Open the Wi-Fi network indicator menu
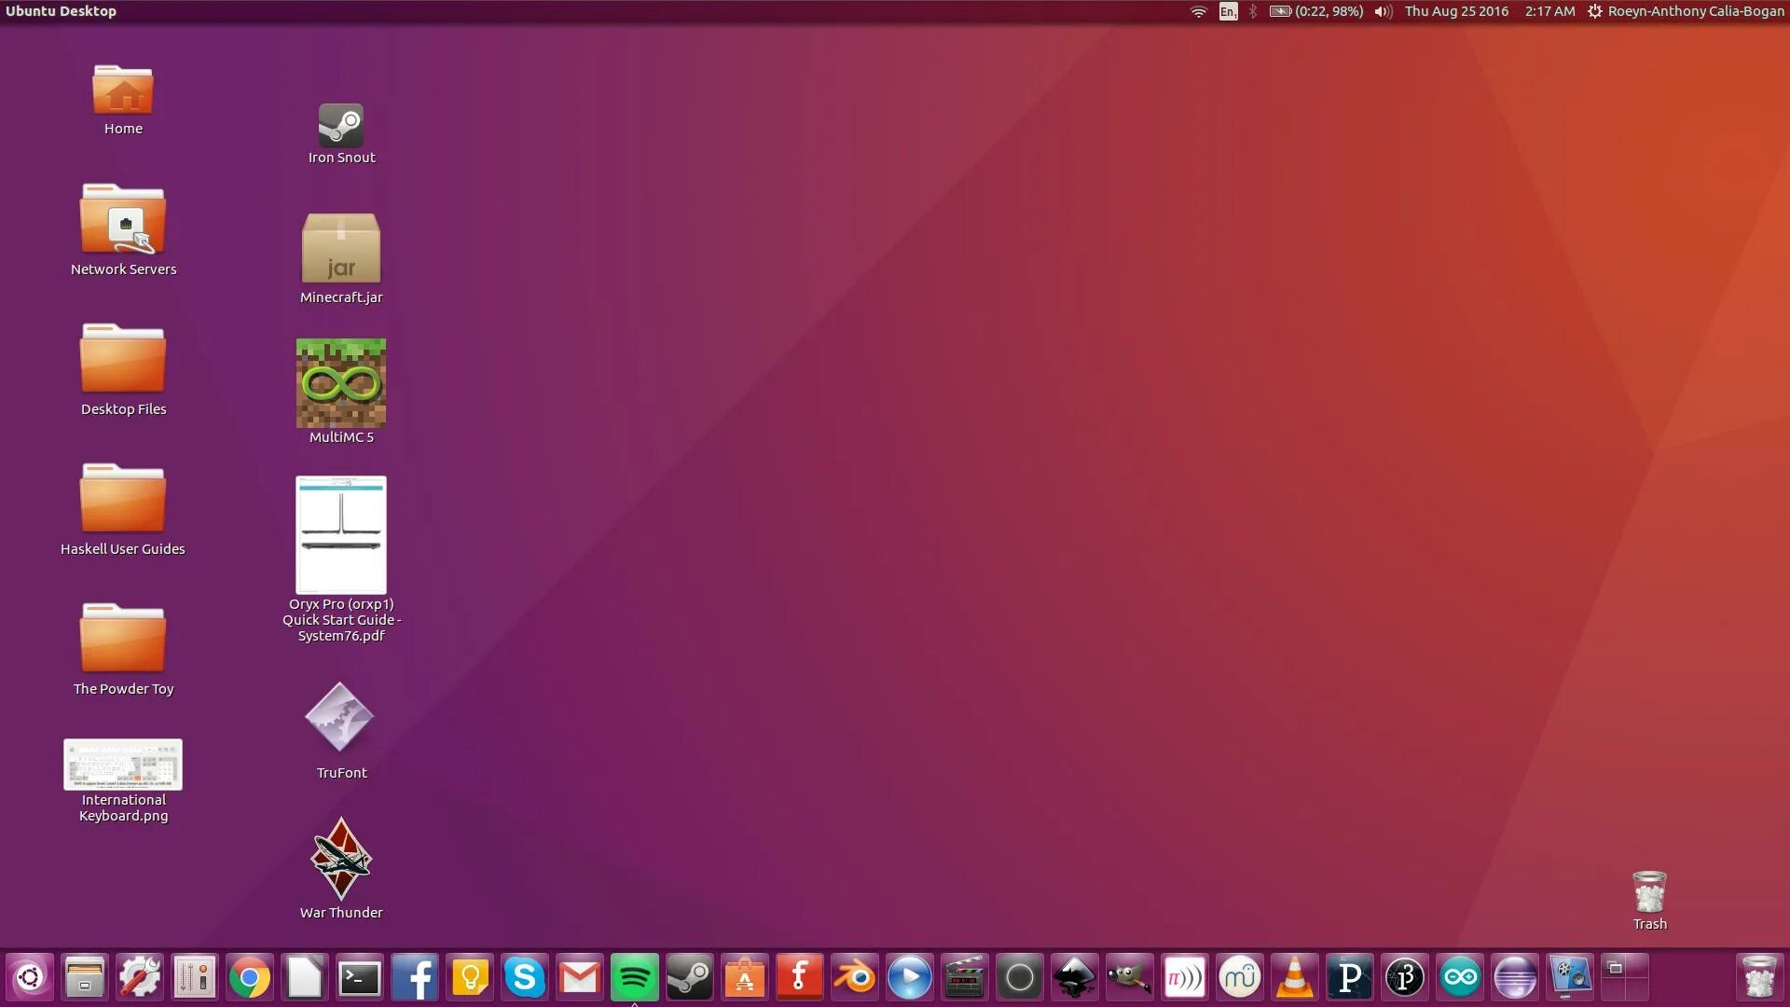Viewport: 1790px width, 1007px height. pos(1199,11)
